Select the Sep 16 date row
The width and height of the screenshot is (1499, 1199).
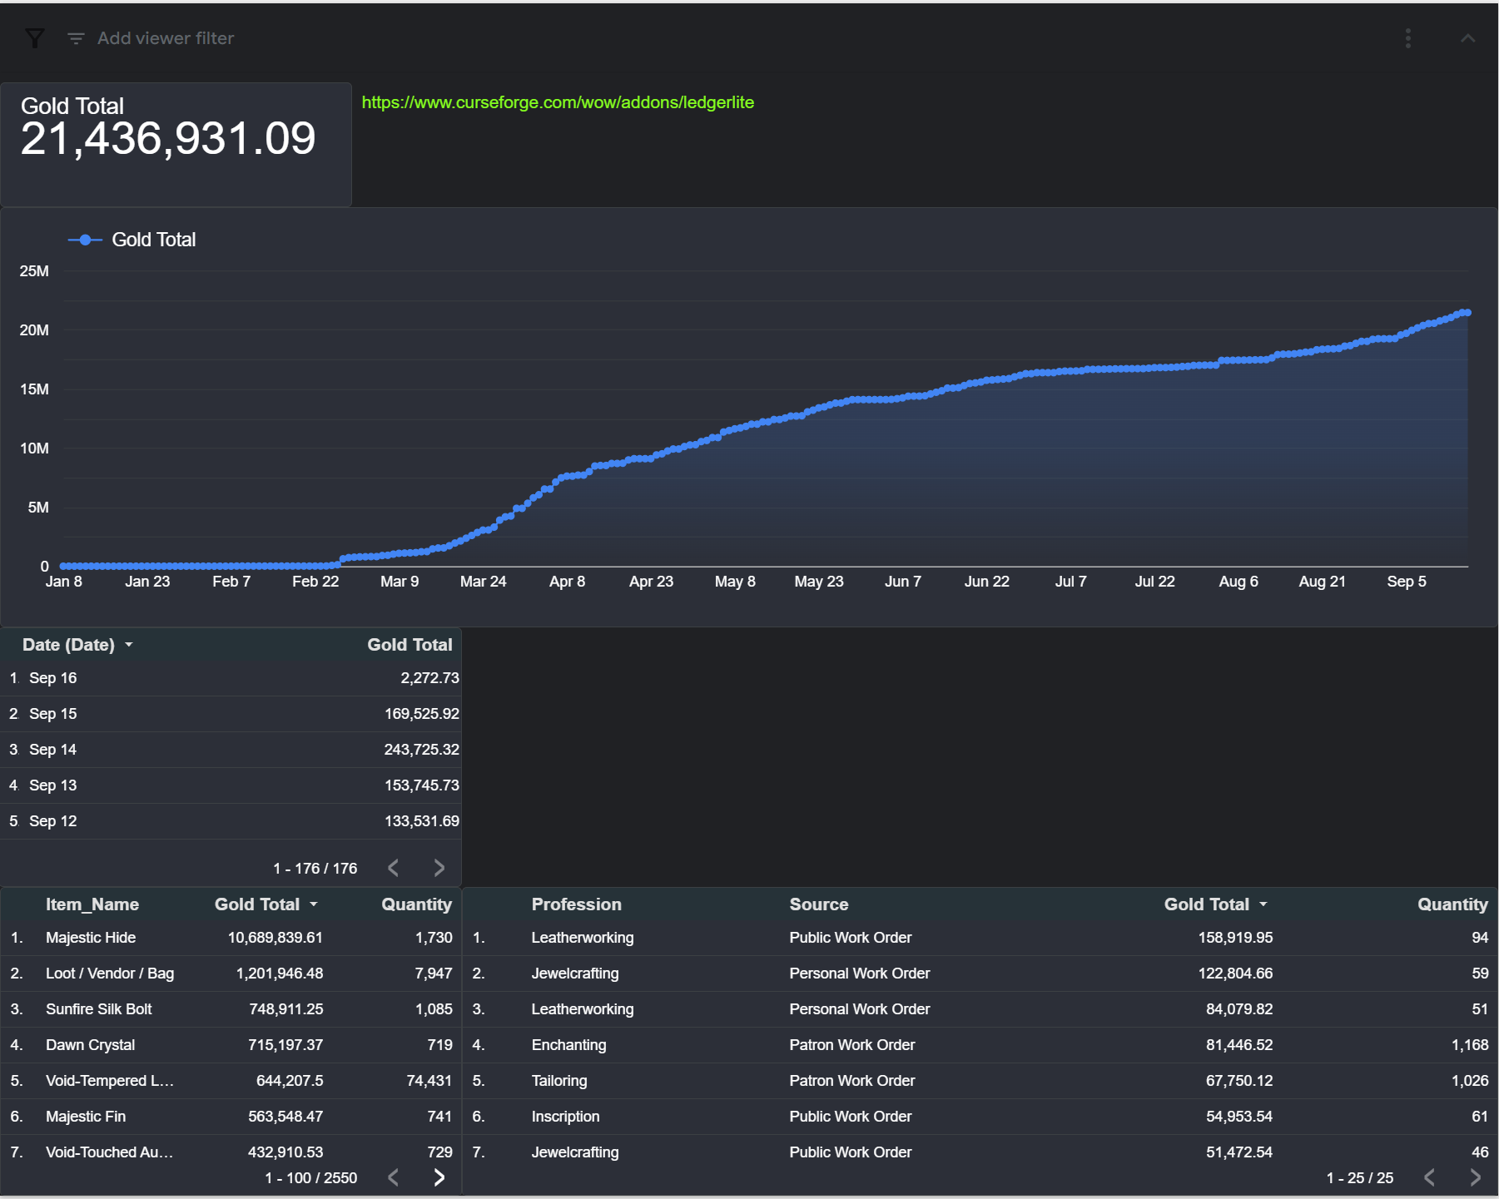[x=231, y=678]
